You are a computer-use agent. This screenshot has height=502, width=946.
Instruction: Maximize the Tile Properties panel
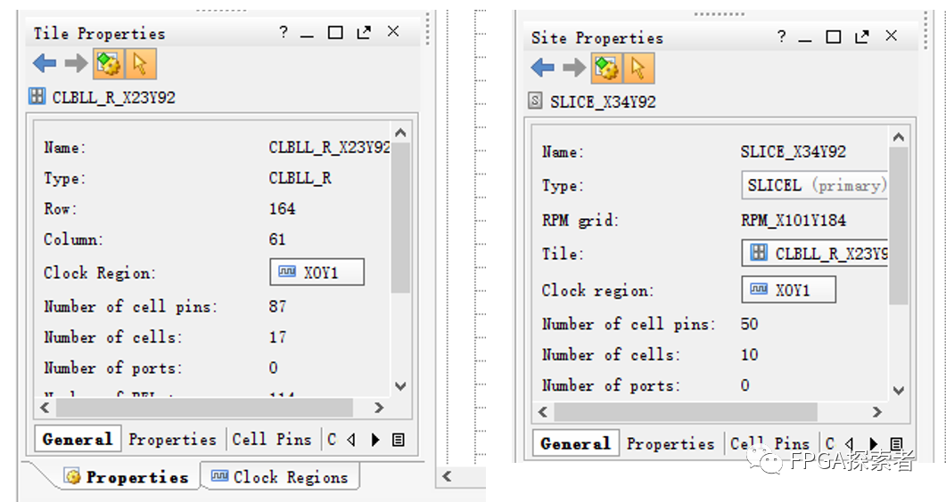coord(335,33)
